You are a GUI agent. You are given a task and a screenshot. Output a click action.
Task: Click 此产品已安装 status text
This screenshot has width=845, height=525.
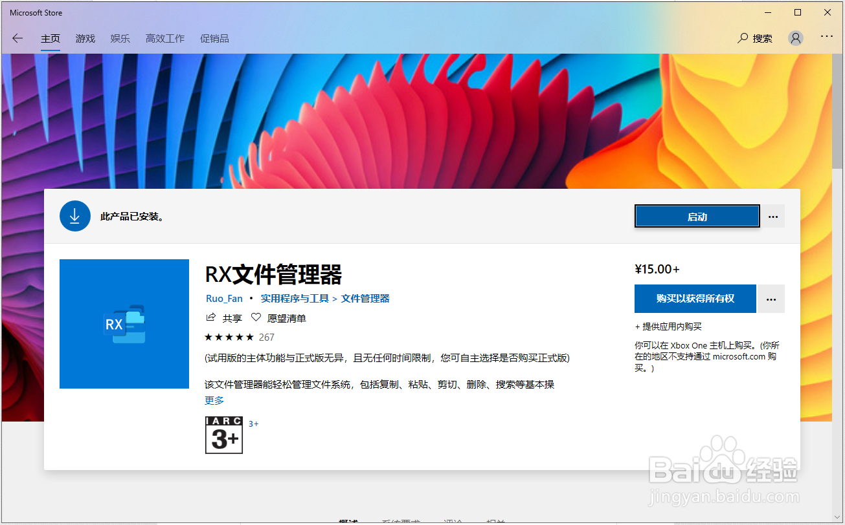click(132, 217)
